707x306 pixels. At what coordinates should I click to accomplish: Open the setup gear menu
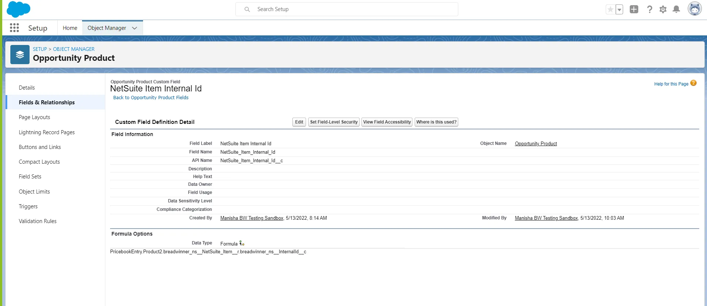pyautogui.click(x=663, y=9)
